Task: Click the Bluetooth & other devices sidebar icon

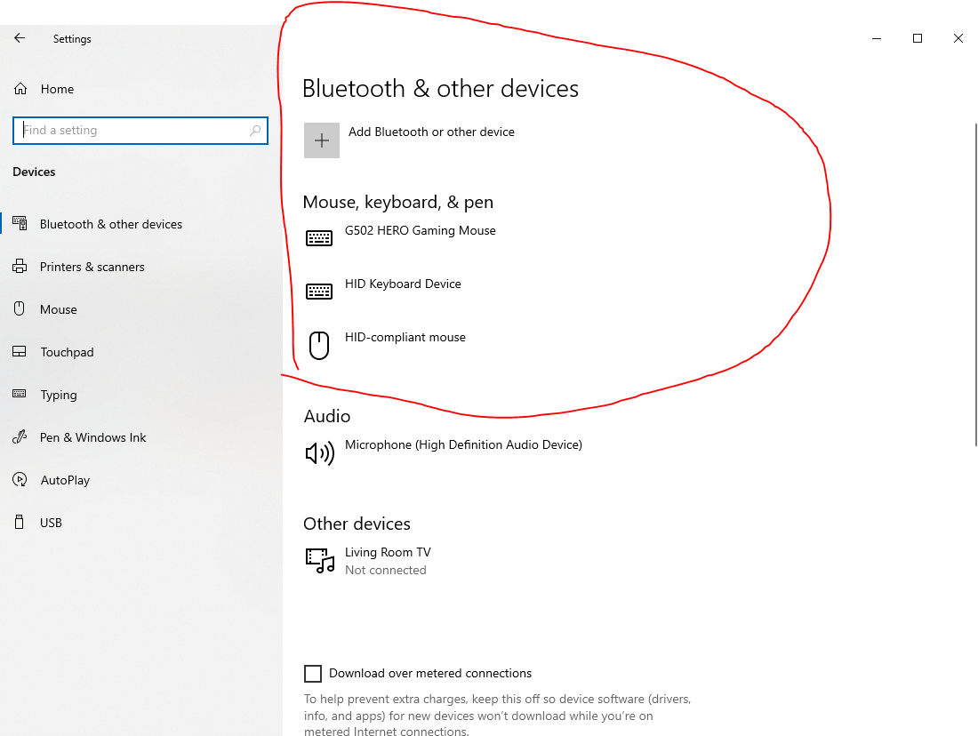Action: tap(20, 223)
